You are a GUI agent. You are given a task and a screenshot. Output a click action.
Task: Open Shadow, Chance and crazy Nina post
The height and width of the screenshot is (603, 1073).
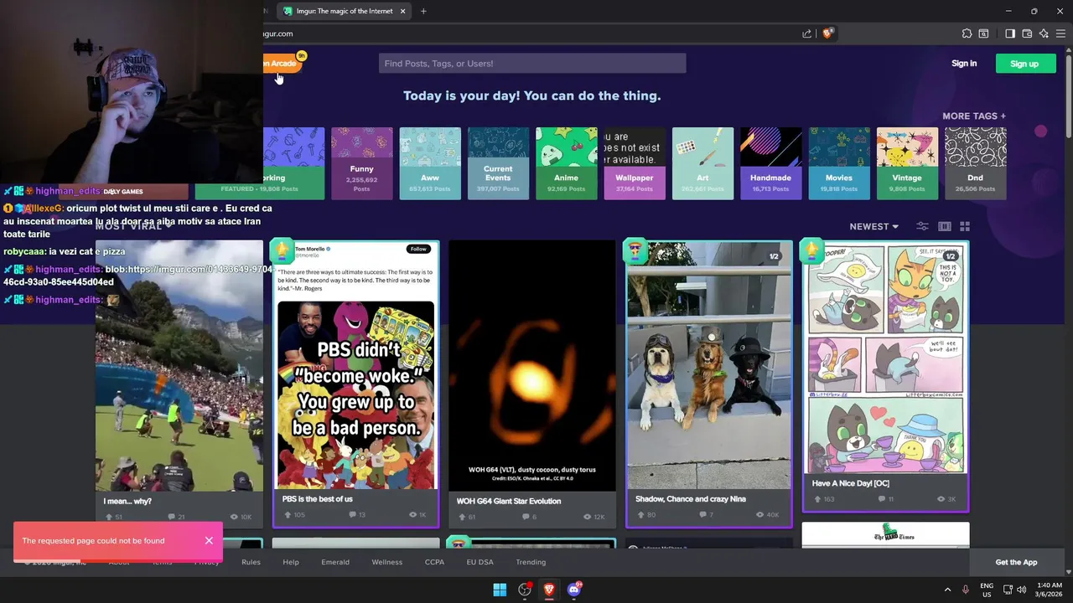[x=709, y=384]
